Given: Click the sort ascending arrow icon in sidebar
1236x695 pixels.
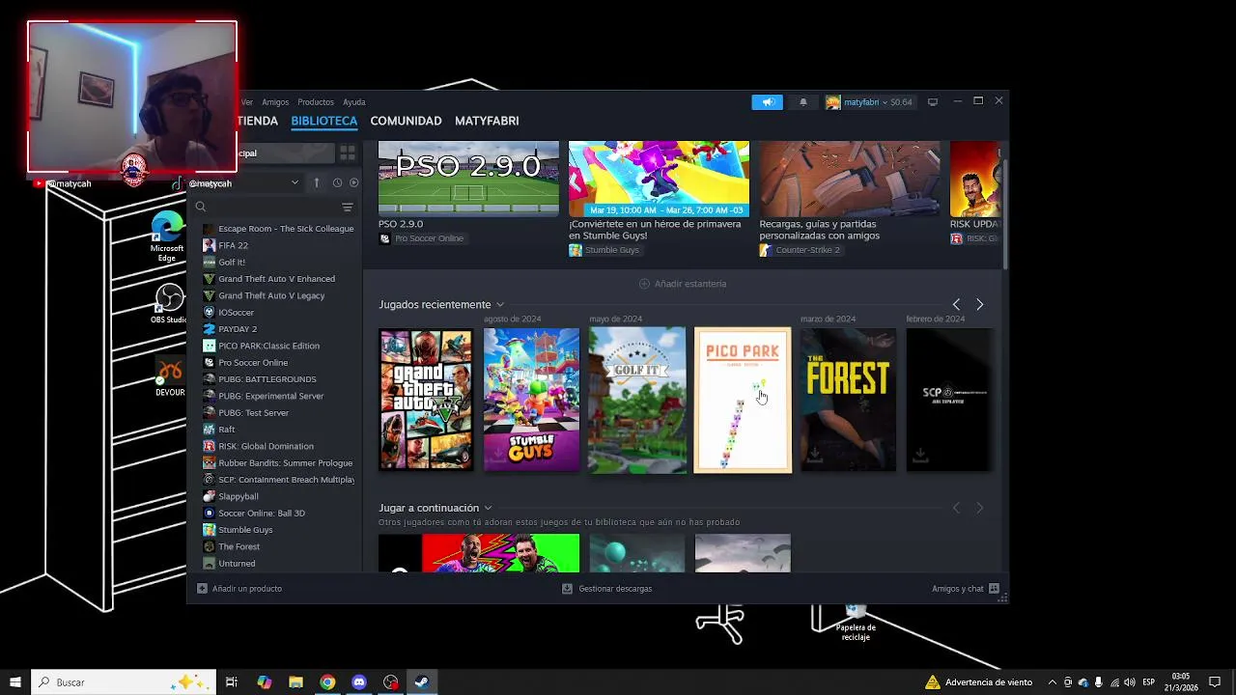Looking at the screenshot, I should tap(316, 182).
